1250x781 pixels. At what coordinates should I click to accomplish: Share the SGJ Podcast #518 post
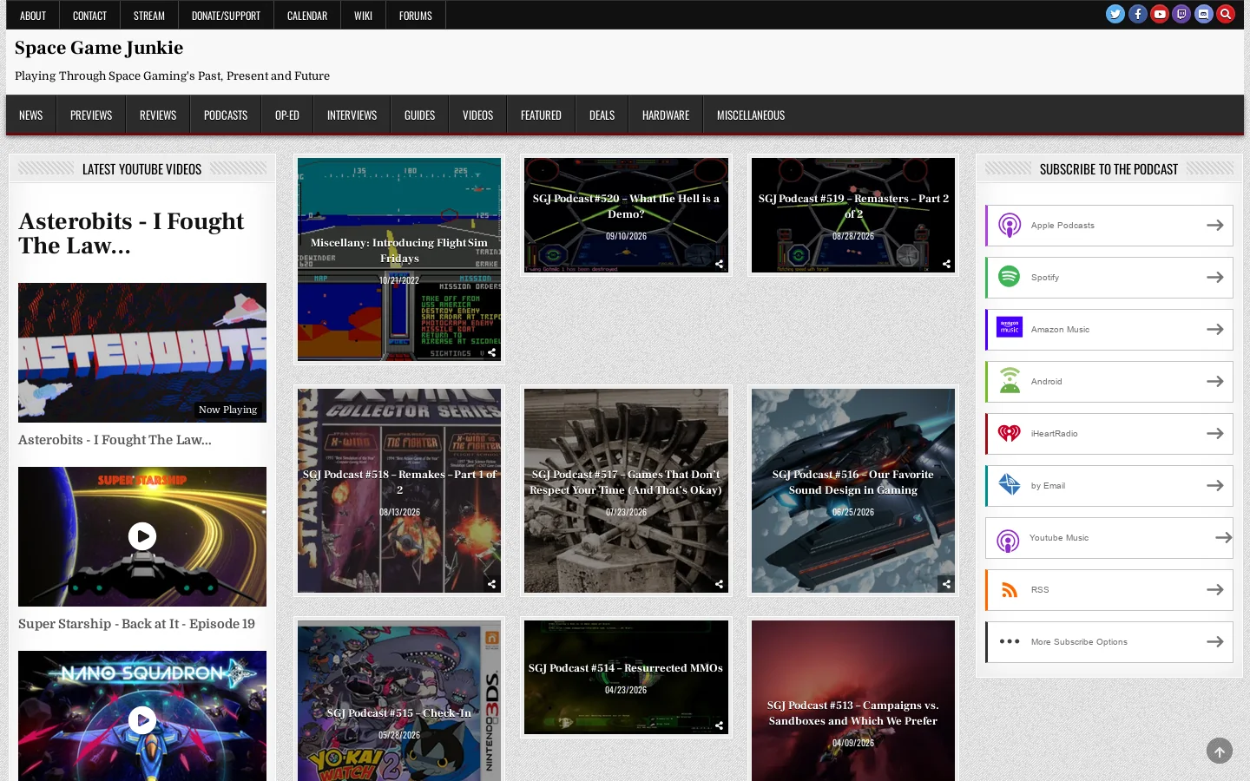pos(492,584)
